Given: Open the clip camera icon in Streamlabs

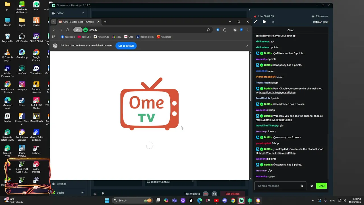Looking at the screenshot, I should (x=264, y=22).
